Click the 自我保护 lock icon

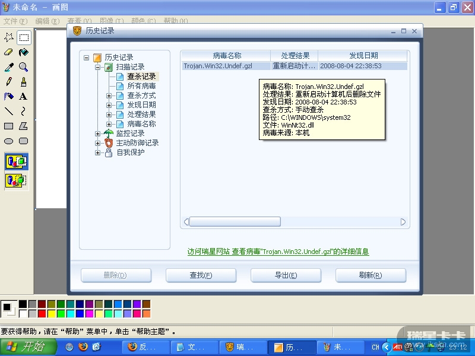point(109,152)
